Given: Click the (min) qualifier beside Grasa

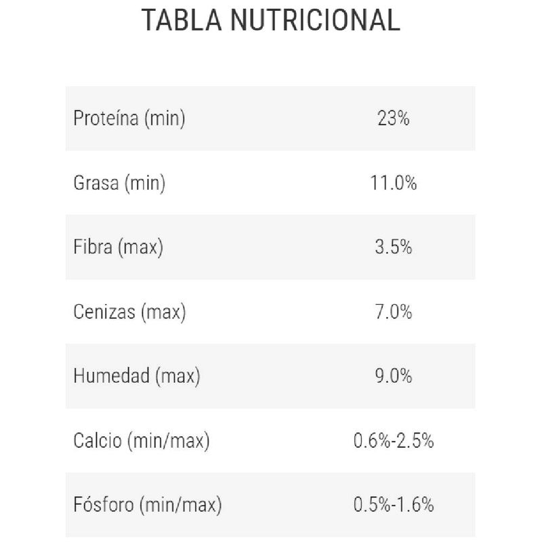Looking at the screenshot, I should point(144,184).
